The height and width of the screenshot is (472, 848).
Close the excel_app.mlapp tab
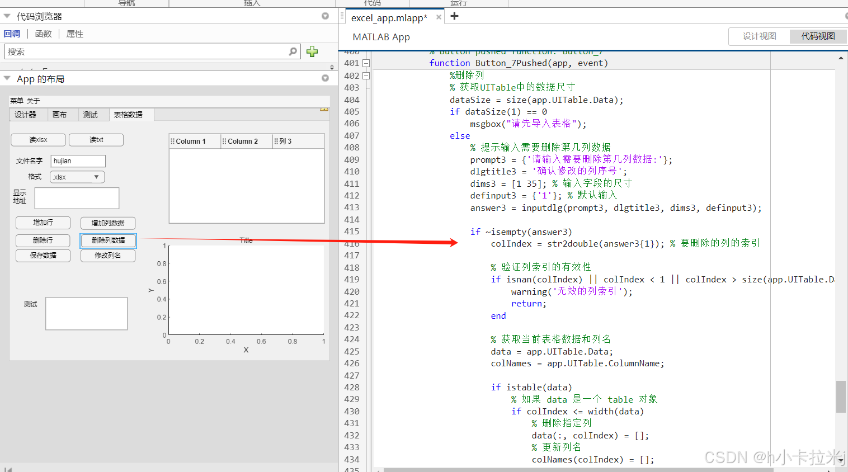click(x=439, y=17)
